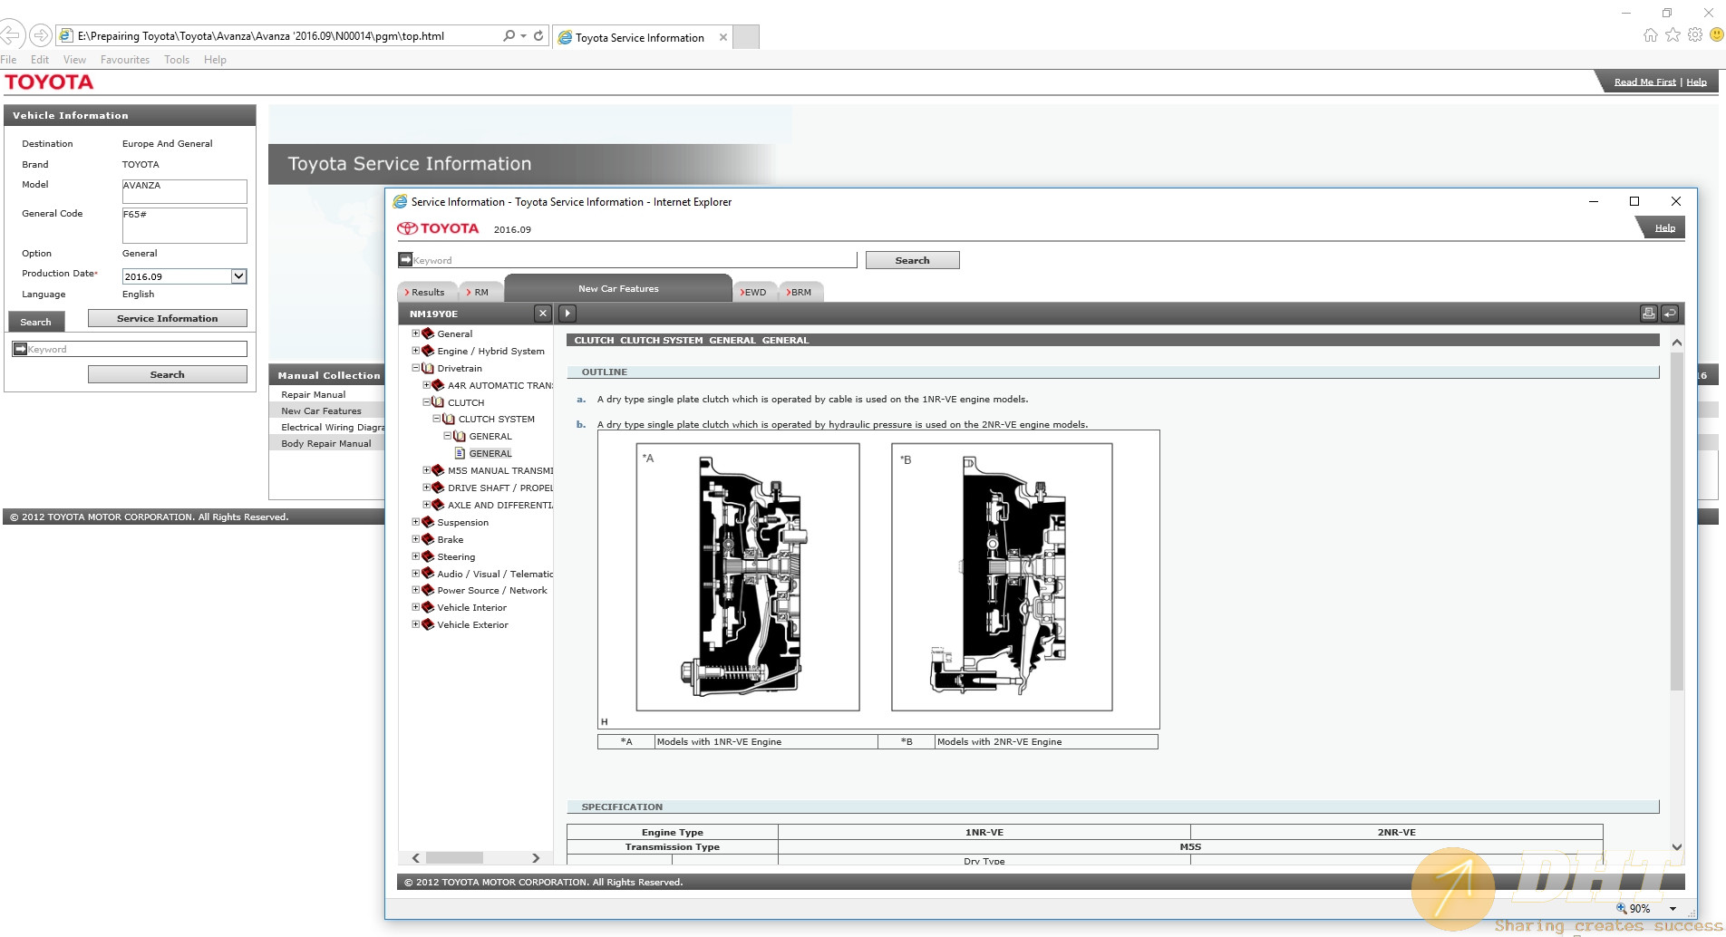This screenshot has height=937, width=1726.
Task: Click the clutch diagram for 1NR-VE
Action: pos(748,577)
